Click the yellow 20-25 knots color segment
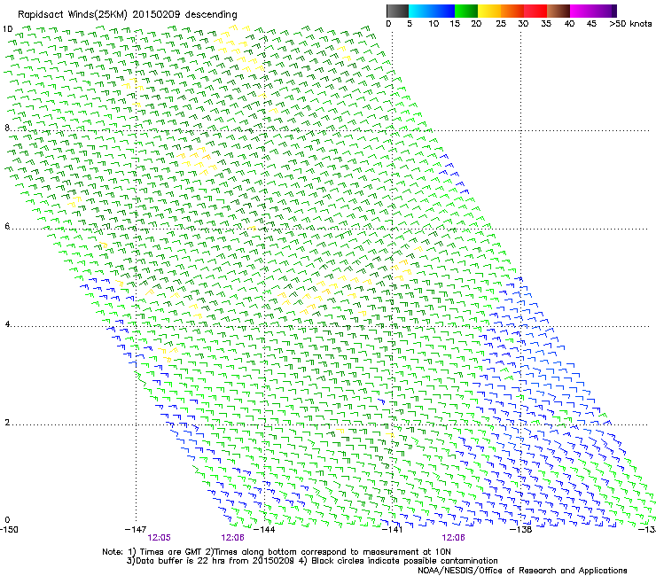This screenshot has height=576, width=656. [489, 11]
